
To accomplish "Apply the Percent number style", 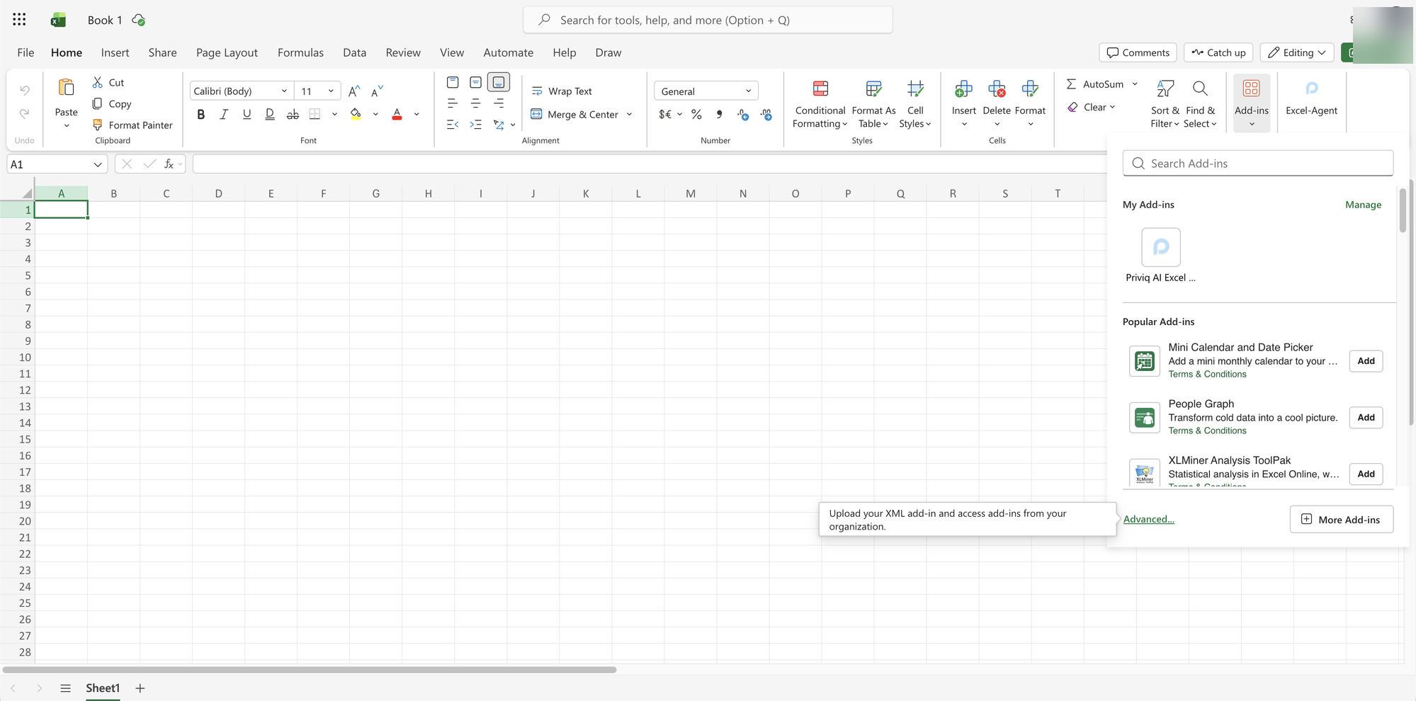I will coord(696,113).
